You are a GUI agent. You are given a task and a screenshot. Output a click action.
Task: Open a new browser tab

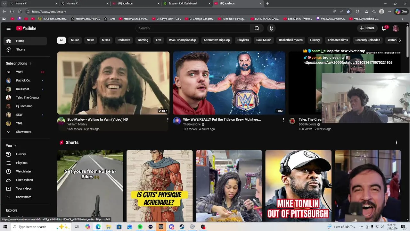coord(267,4)
